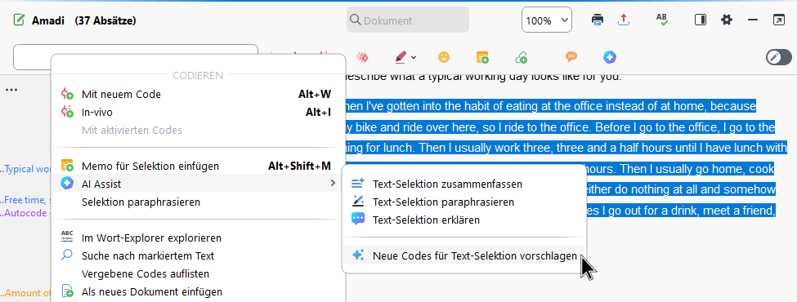Open settings gear icon
This screenshot has width=797, height=302.
coord(727,20)
